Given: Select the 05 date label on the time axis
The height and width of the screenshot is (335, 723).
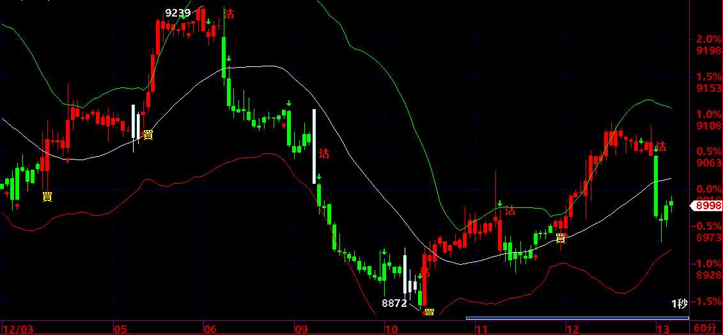Looking at the screenshot, I should click(121, 329).
